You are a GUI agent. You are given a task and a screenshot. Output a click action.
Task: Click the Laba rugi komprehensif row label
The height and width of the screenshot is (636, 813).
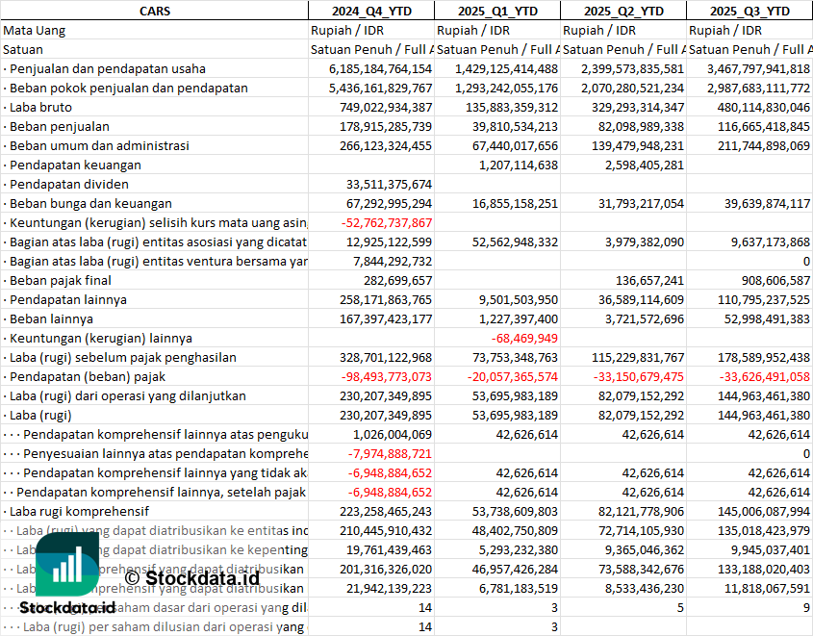(x=79, y=511)
